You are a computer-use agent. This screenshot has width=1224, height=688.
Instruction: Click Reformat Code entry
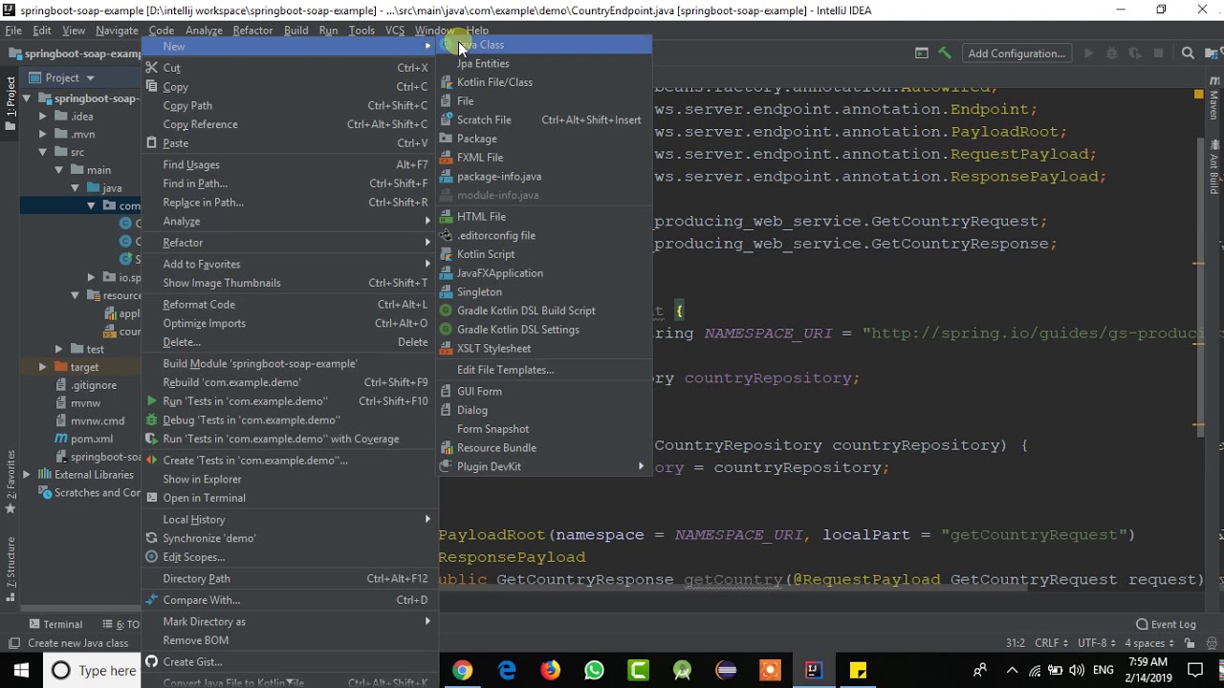tap(290, 305)
